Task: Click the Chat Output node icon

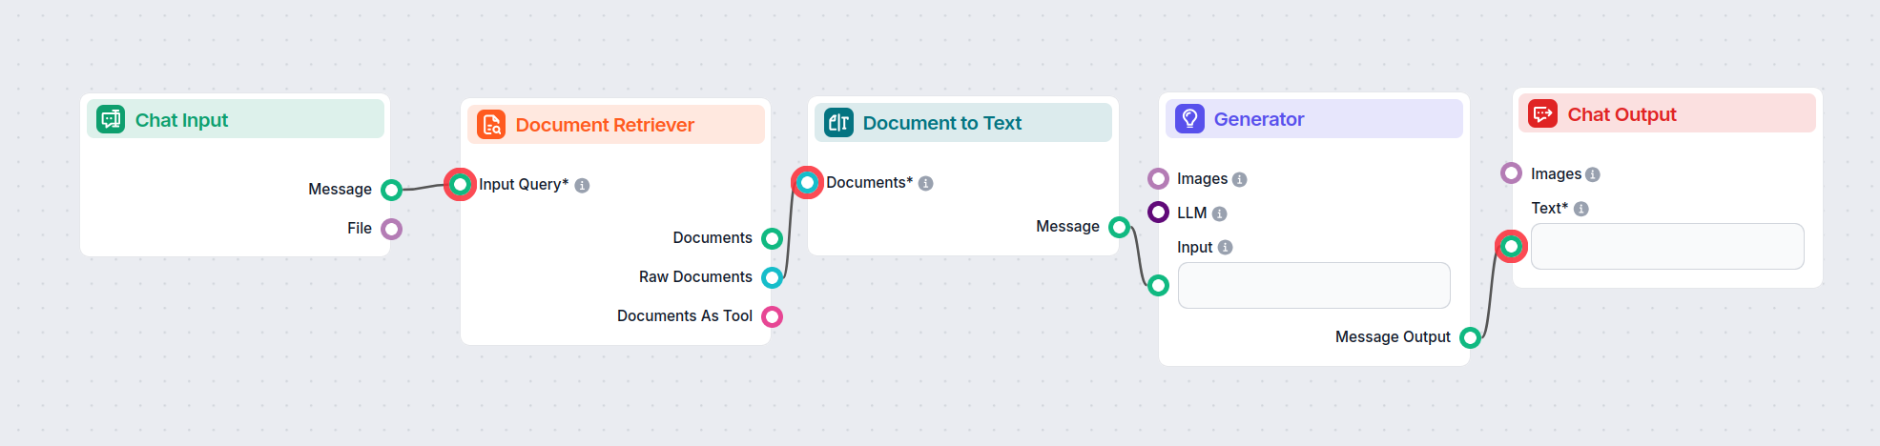Action: pyautogui.click(x=1543, y=113)
